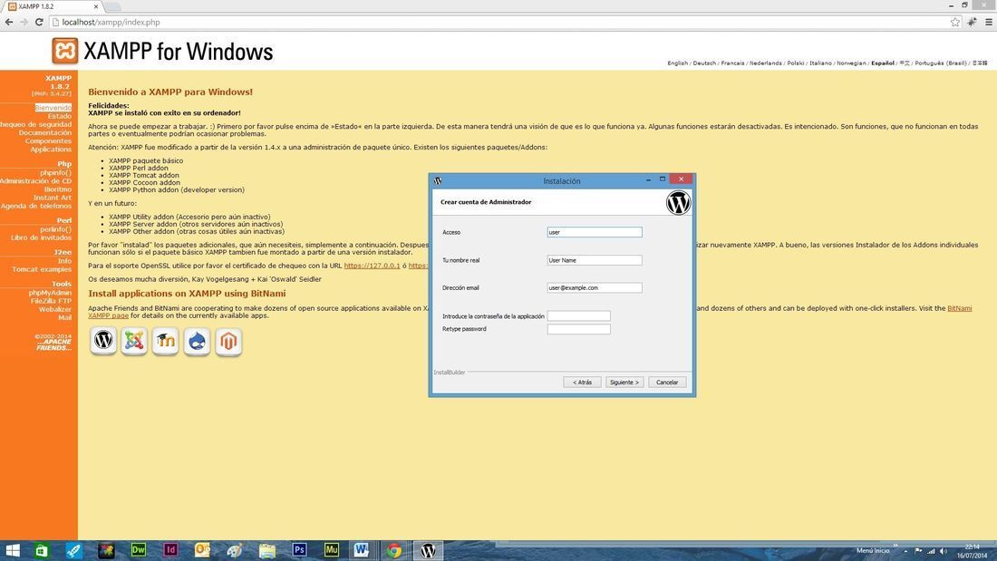The width and height of the screenshot is (997, 561).
Task: Open phpinfo() in the sidebar
Action: (x=56, y=173)
